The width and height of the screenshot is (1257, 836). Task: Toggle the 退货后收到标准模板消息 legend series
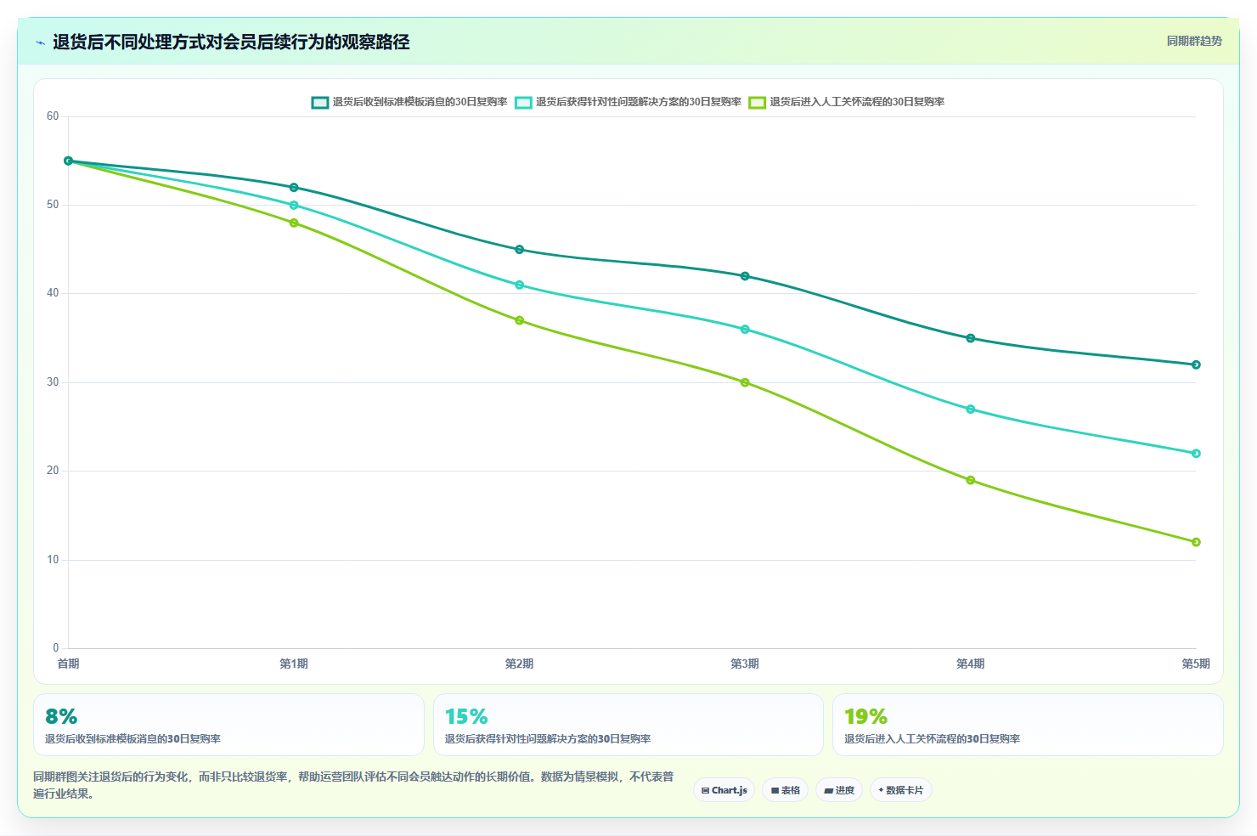(409, 102)
